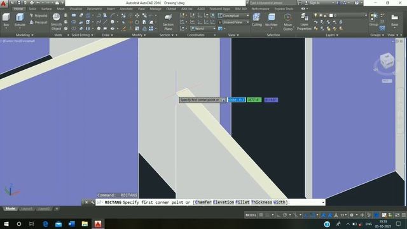Viewport: 407px width, 229px height.
Task: Expand the Modify panel flyout
Action: [x=139, y=35]
